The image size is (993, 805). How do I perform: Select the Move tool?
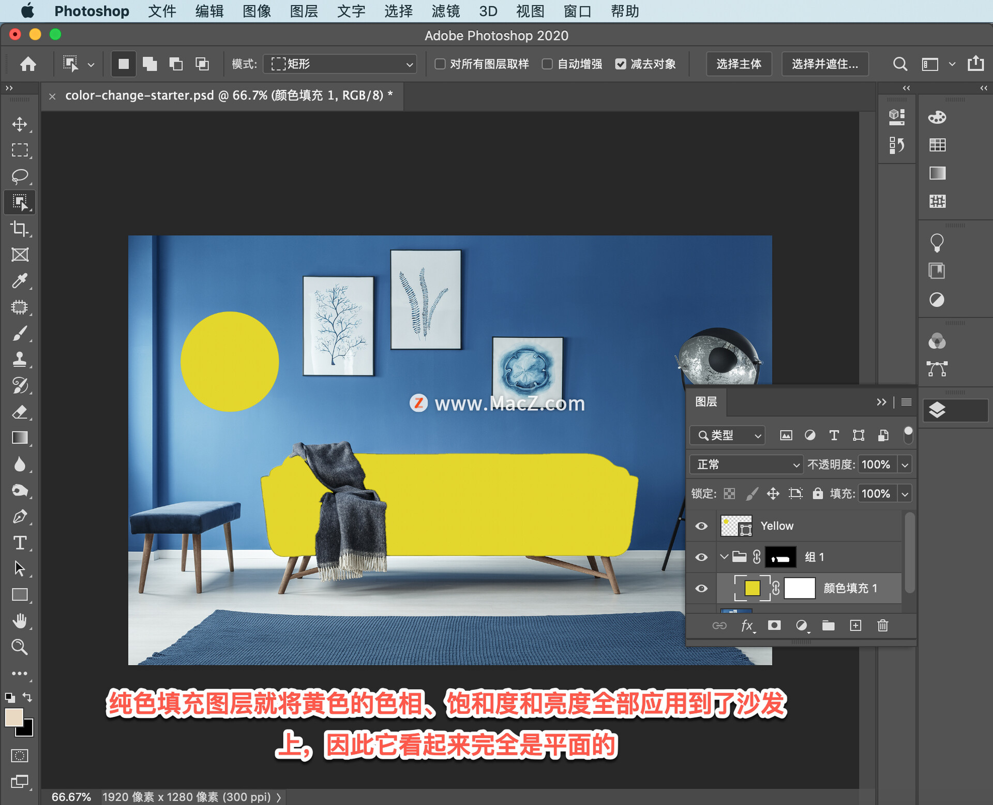point(20,124)
